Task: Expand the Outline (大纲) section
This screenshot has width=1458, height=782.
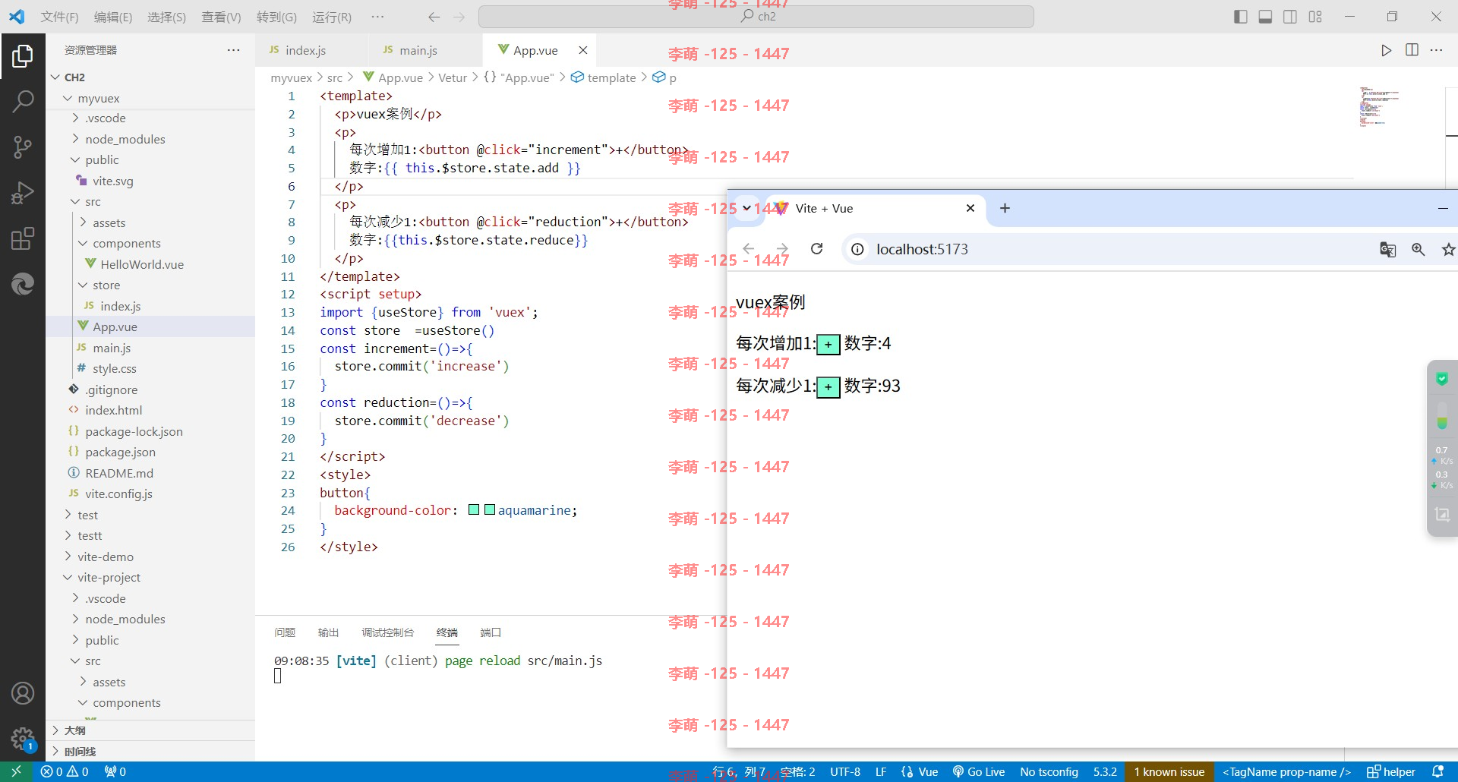Action: coord(55,730)
